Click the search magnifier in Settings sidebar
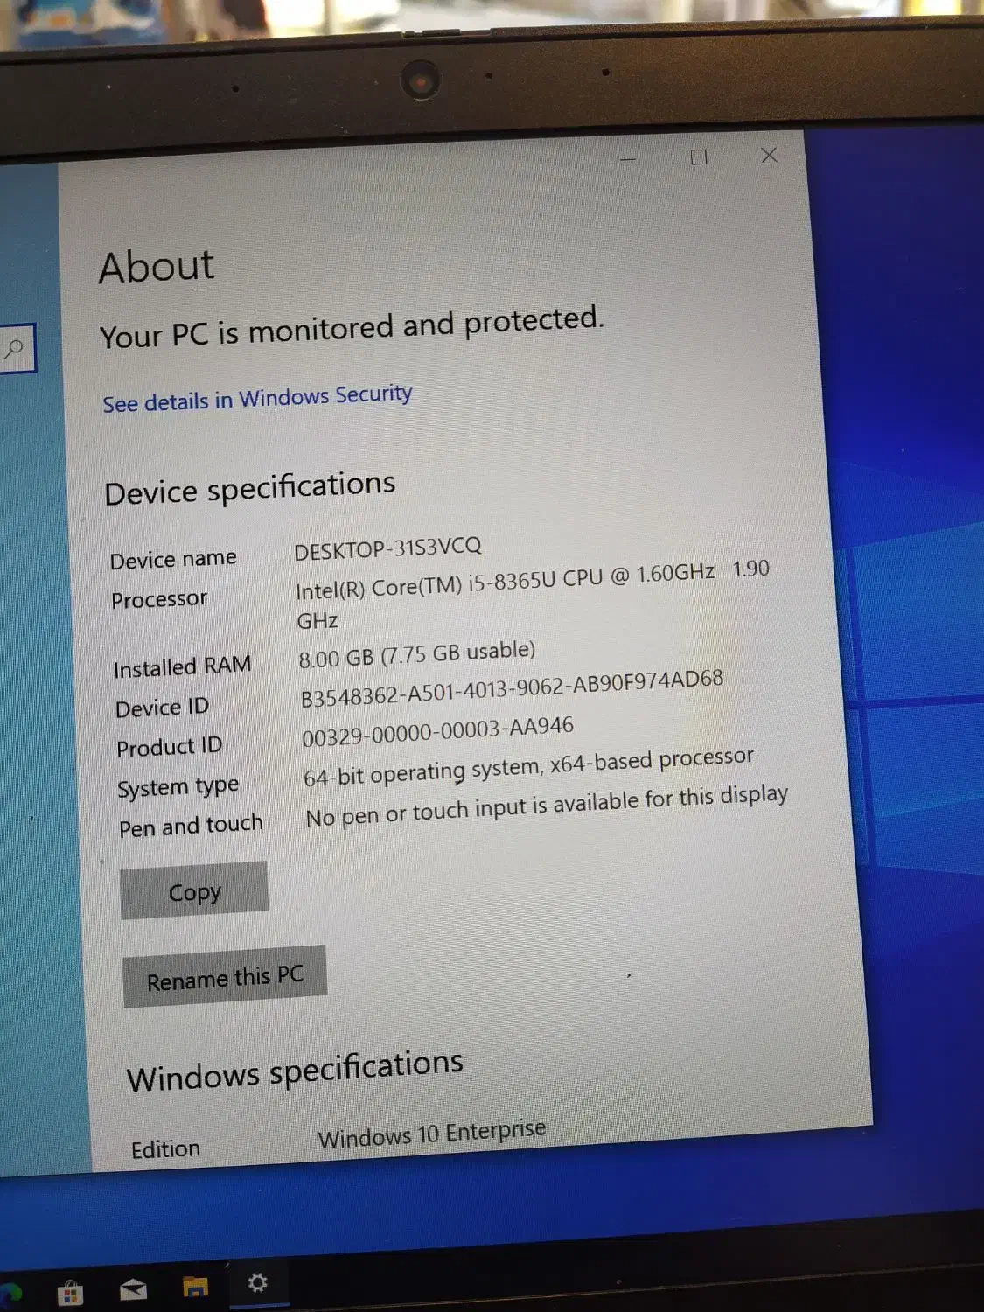The image size is (984, 1312). [x=14, y=348]
